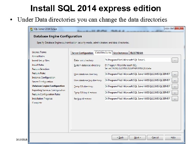The height and width of the screenshot is (144, 192).
Task: Select Feature Selection step in sidebar
Action: tap(41, 69)
